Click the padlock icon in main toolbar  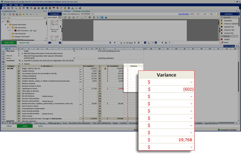(65, 8)
